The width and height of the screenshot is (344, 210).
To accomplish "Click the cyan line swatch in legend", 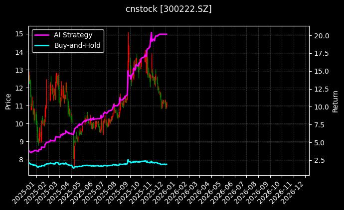I will click(x=41, y=45).
